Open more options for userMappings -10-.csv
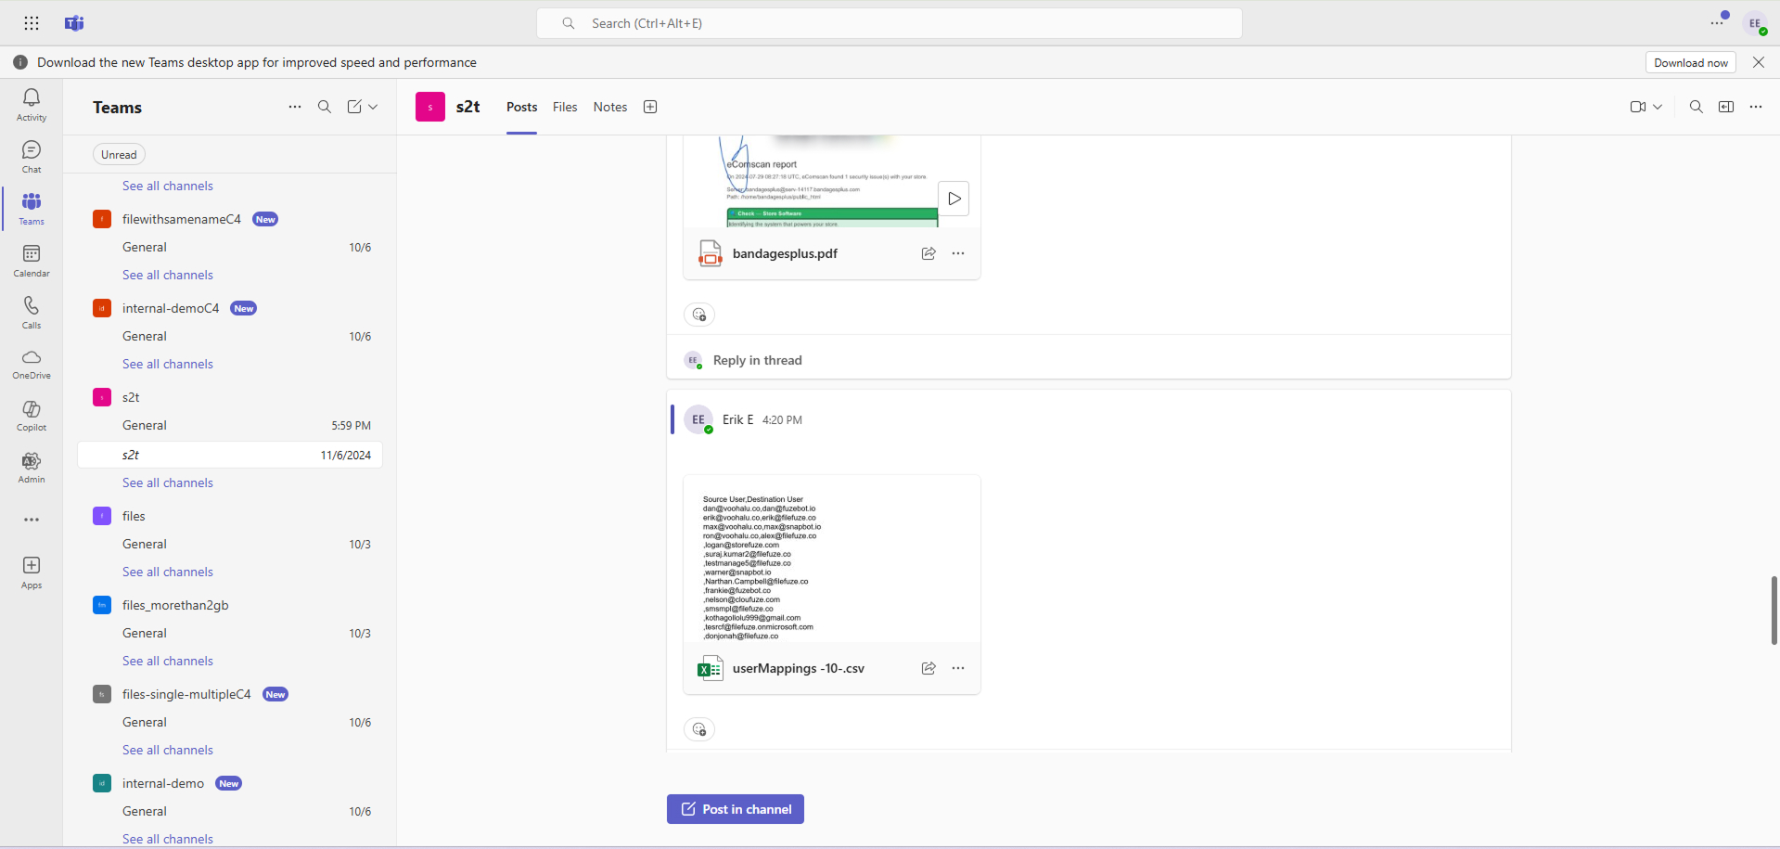The width and height of the screenshot is (1780, 849). point(958,668)
